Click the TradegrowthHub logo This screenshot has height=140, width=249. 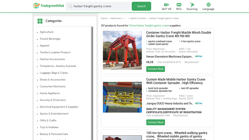(49, 6)
